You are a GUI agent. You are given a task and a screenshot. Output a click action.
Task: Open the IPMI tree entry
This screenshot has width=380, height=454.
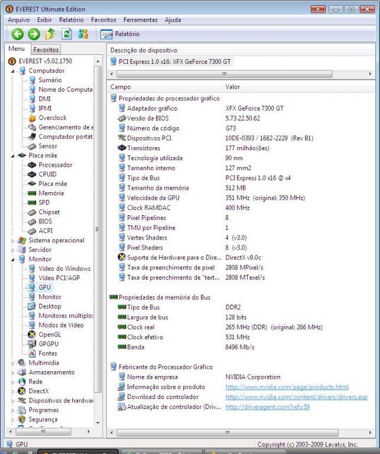(45, 108)
